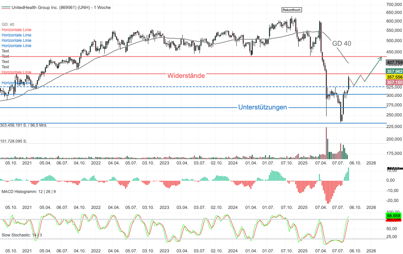This screenshot has height=254, width=403.
Task: Click the 700,000 price axis label
Action: pos(395,5)
